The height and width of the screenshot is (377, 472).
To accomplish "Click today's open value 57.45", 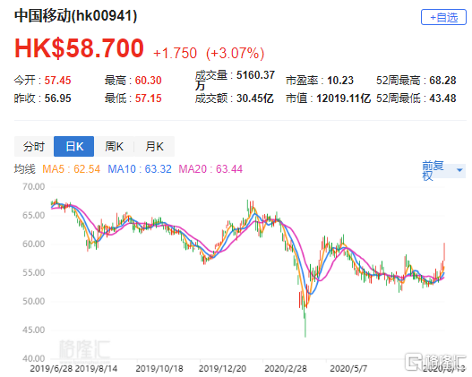I will pos(57,81).
